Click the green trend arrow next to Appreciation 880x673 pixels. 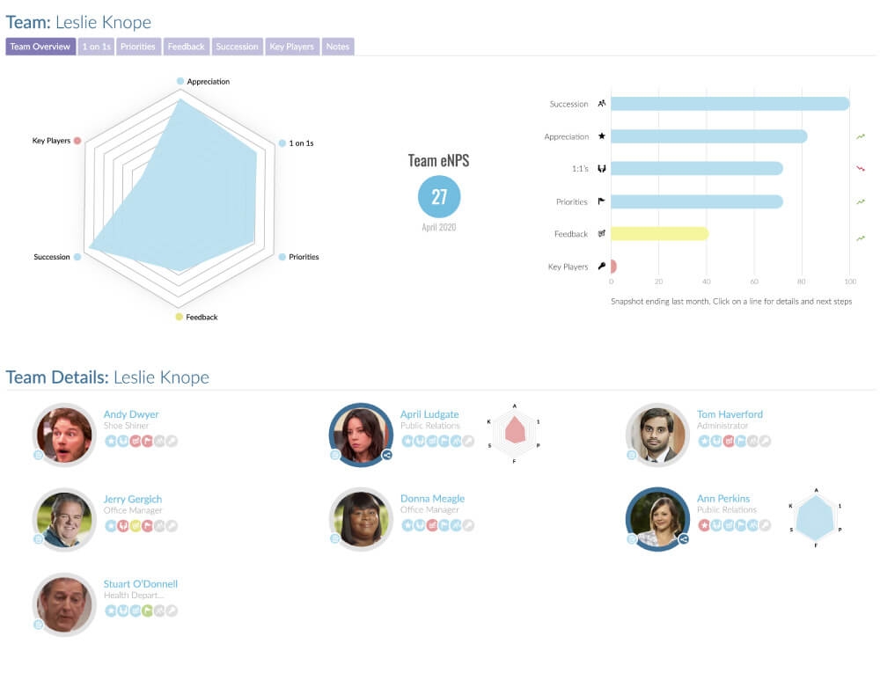tap(858, 136)
